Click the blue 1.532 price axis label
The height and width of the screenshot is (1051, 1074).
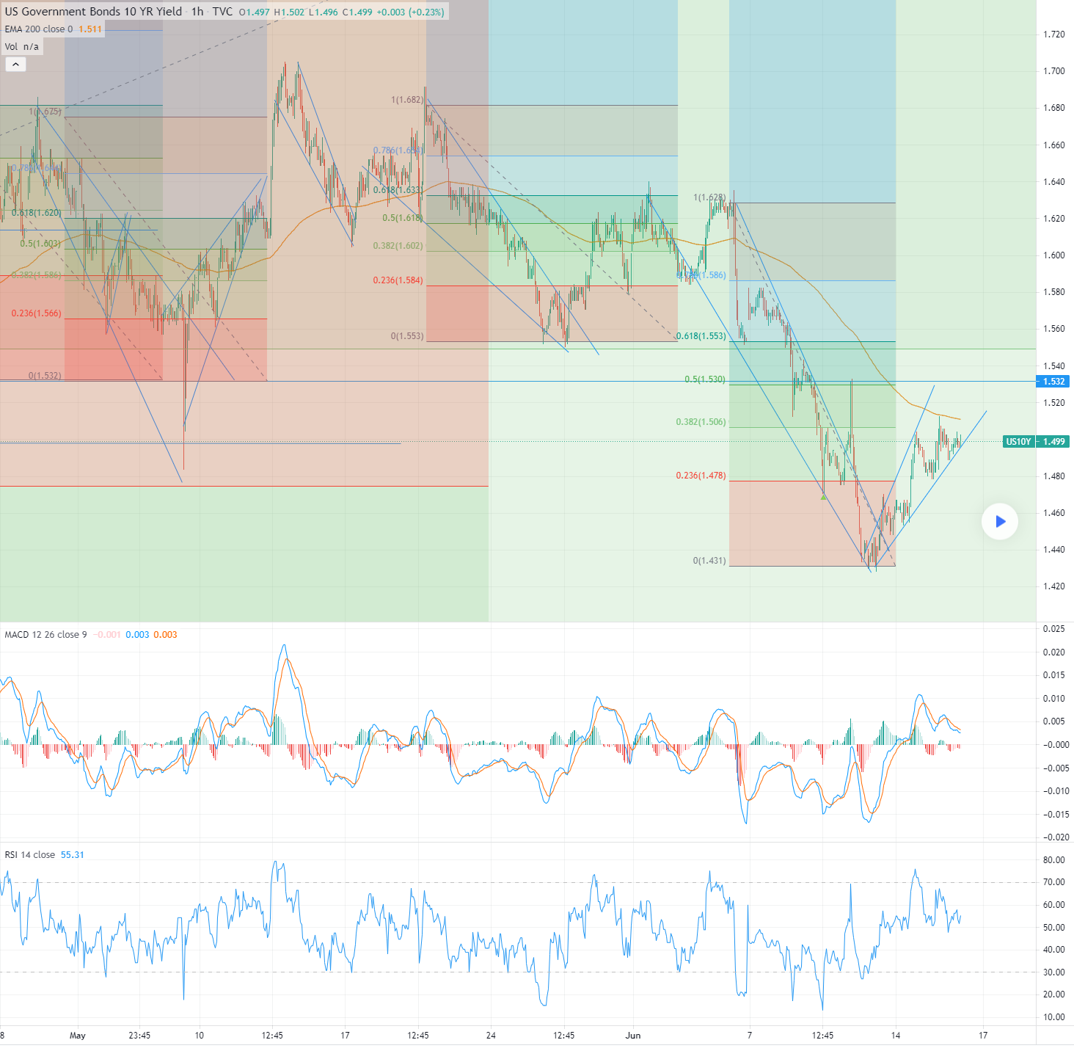pos(1053,382)
